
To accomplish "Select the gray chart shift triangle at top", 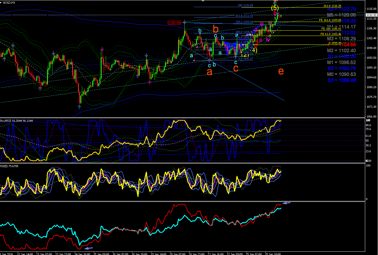I will 203,1.
